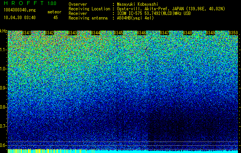The height and width of the screenshot is (153, 241).
Task: Click the 0344 time marker
Action: (x=95, y=33)
